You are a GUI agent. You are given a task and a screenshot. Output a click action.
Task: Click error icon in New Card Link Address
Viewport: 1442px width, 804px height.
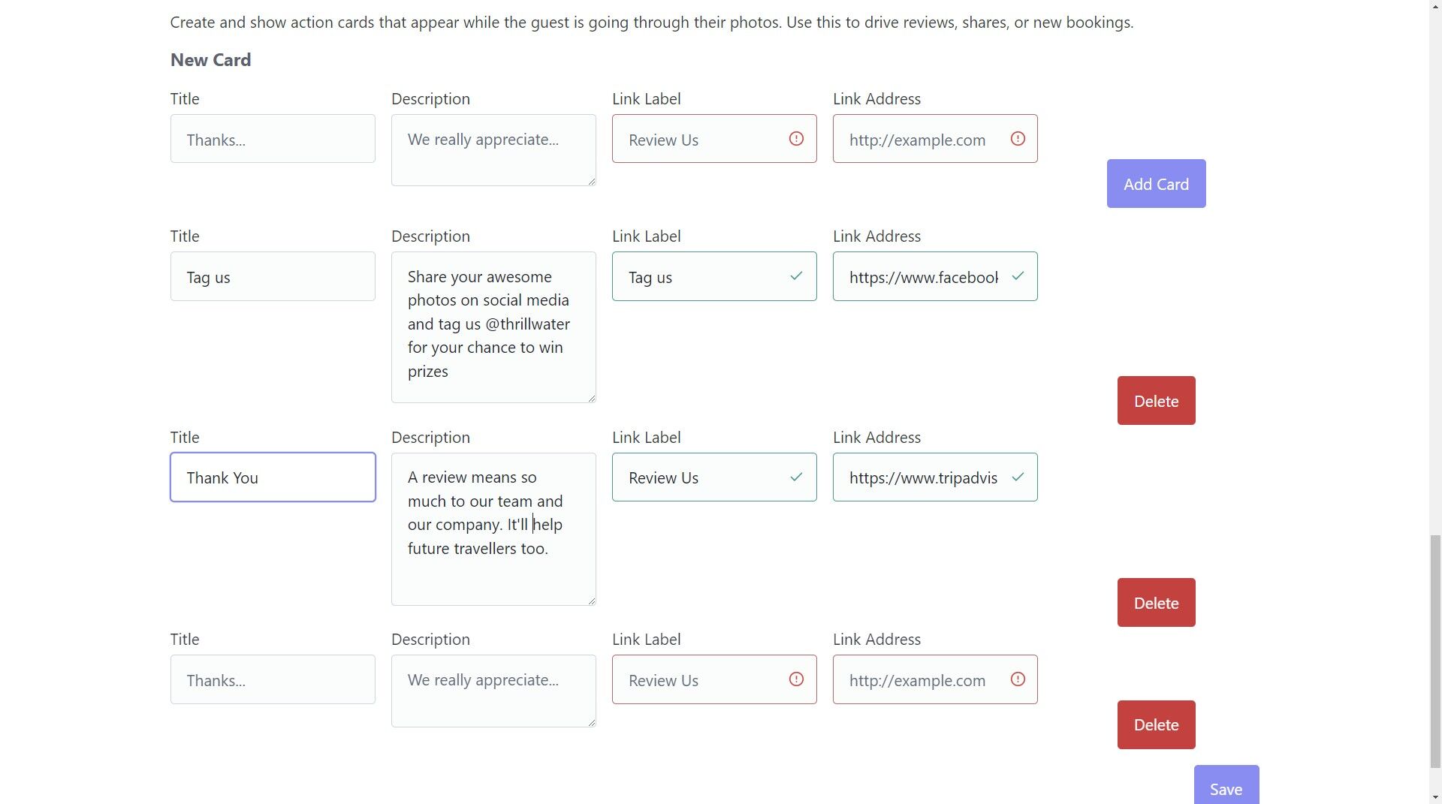pyautogui.click(x=1018, y=139)
